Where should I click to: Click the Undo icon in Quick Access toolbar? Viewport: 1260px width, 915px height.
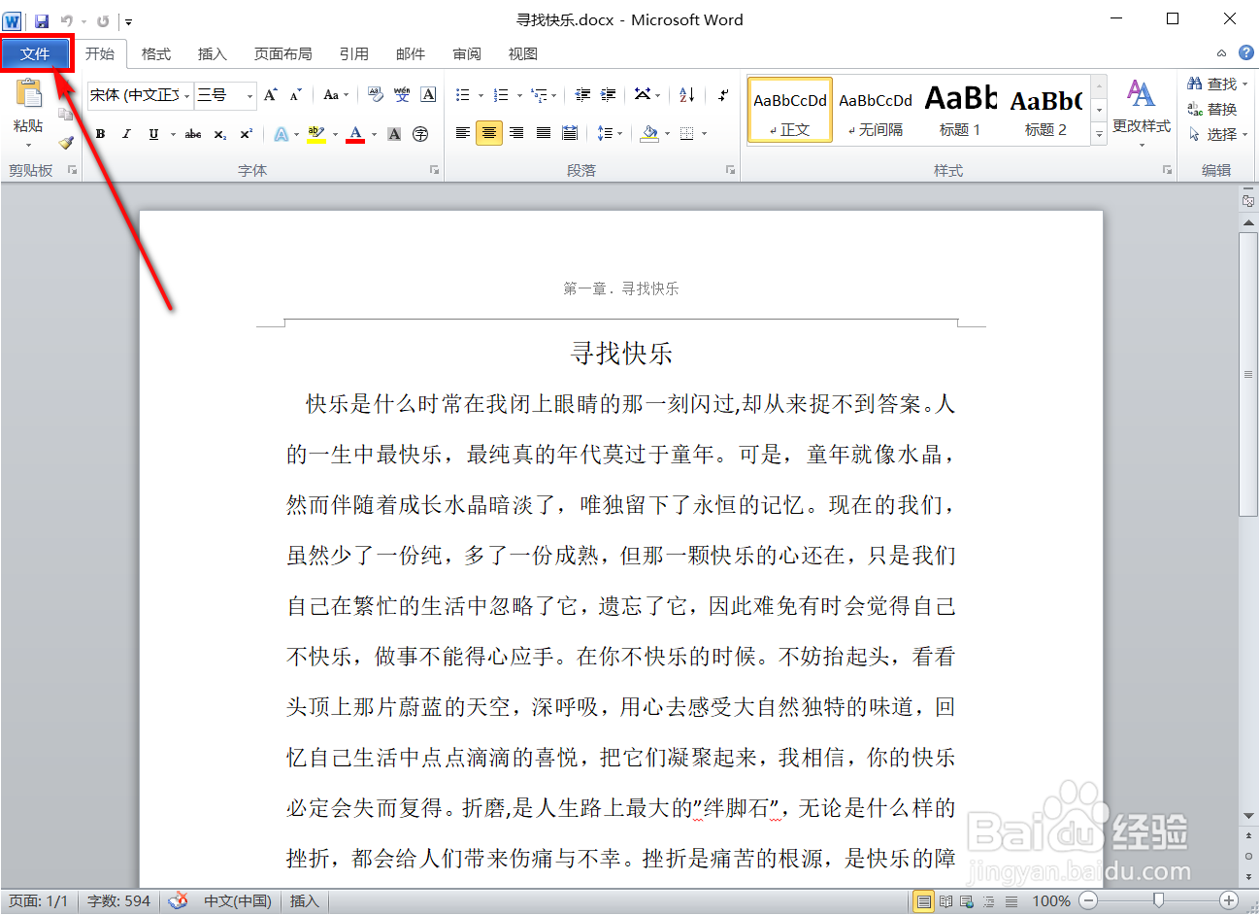pos(66,19)
